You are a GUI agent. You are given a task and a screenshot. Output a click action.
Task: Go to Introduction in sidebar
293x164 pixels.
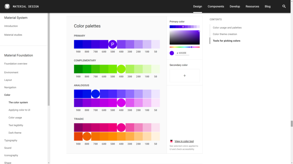pos(11,26)
